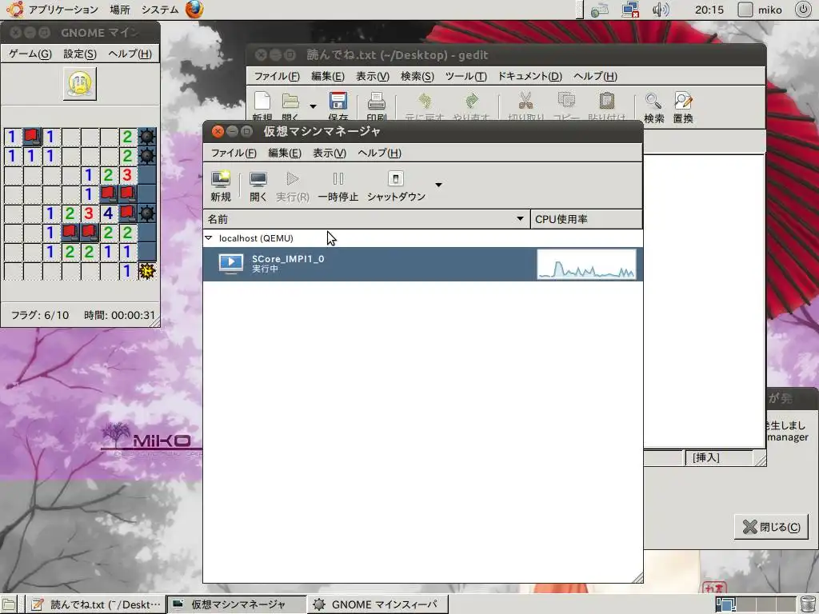This screenshot has height=614, width=819.
Task: Click the new document icon in gedit
Action: click(x=262, y=102)
